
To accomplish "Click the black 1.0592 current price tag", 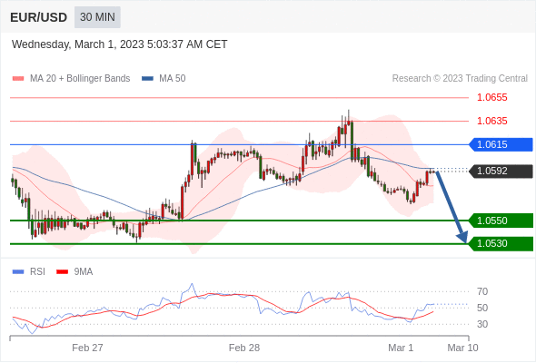I will [x=501, y=171].
